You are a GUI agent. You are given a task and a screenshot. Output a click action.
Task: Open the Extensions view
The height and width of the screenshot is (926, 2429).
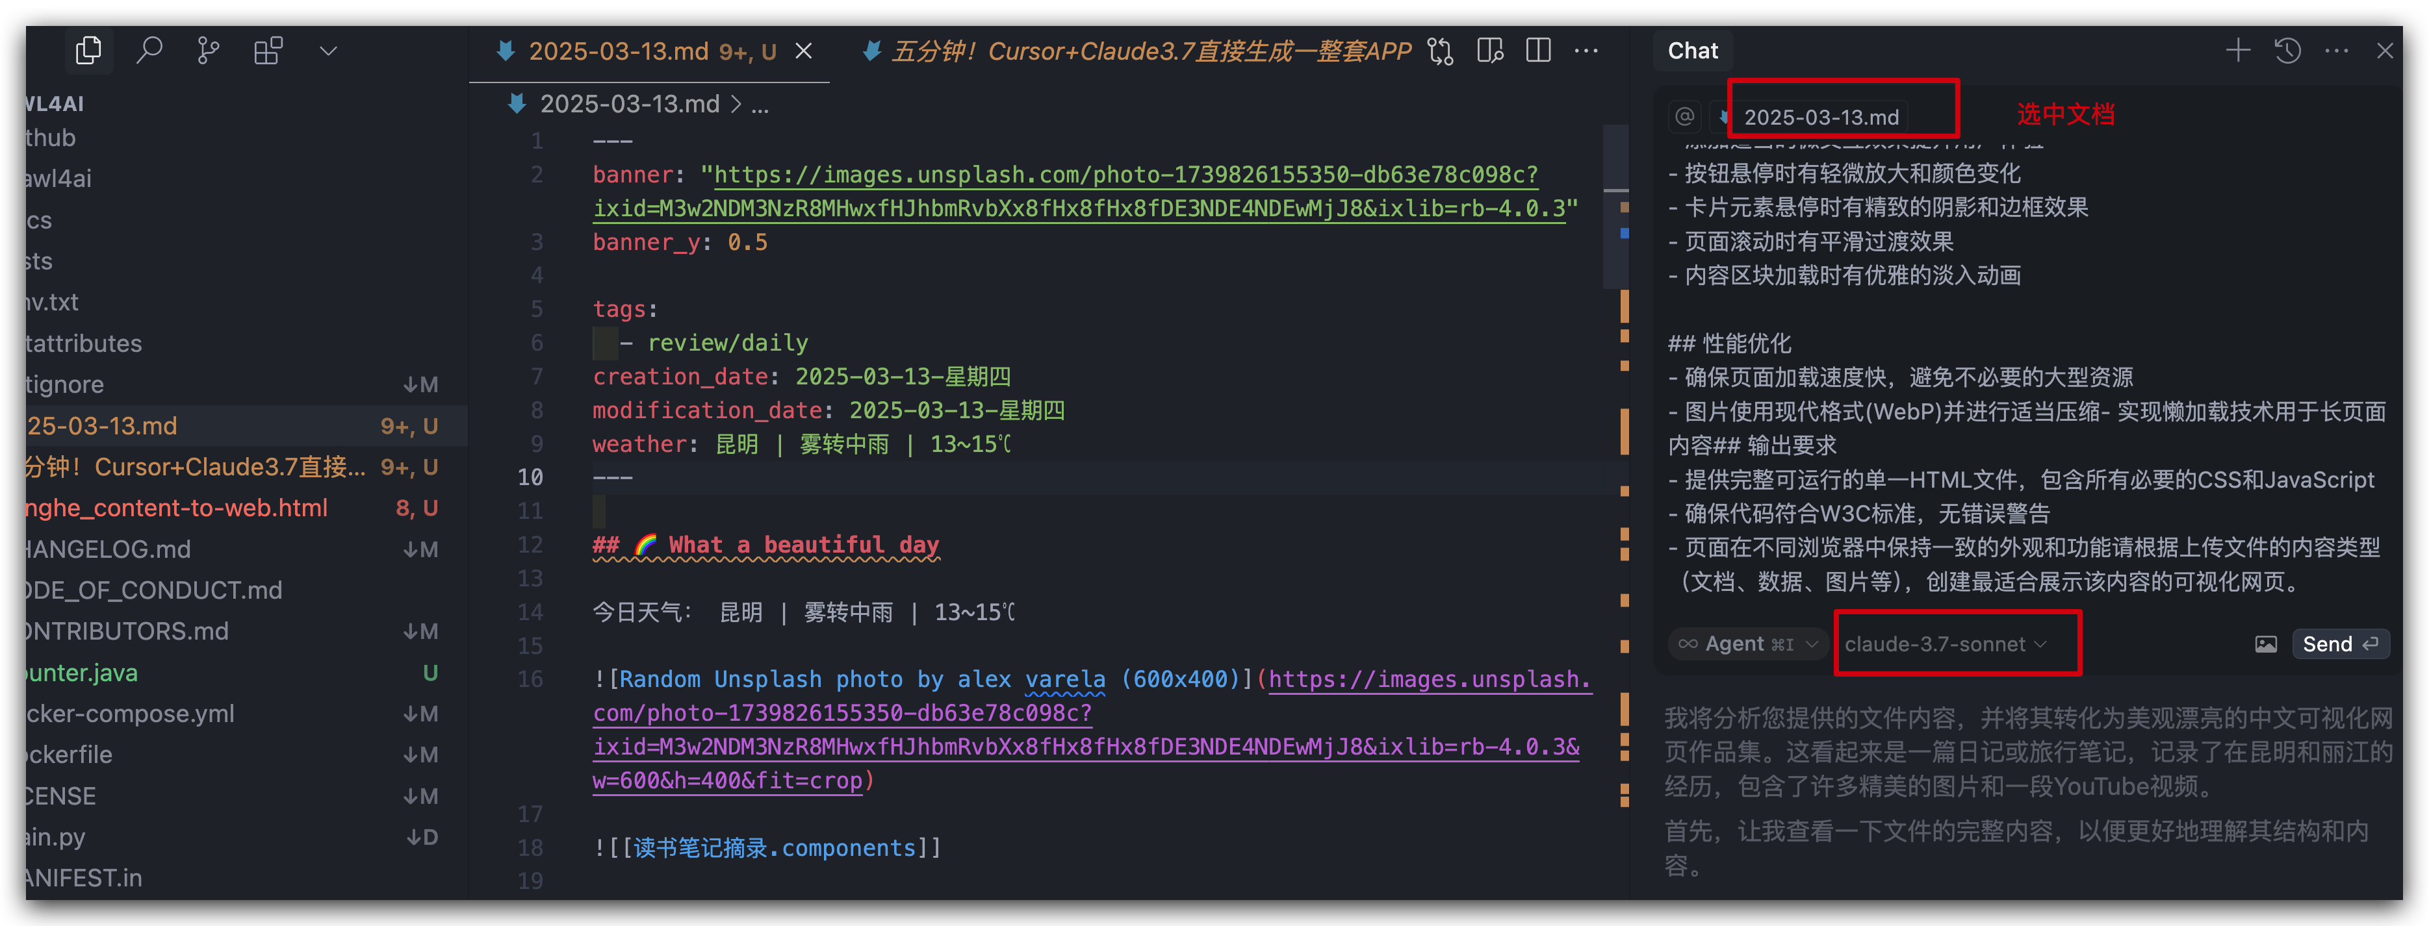[x=268, y=50]
